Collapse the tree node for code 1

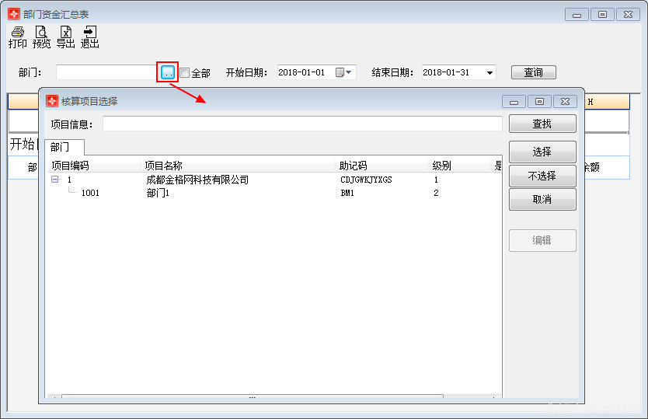(x=54, y=179)
